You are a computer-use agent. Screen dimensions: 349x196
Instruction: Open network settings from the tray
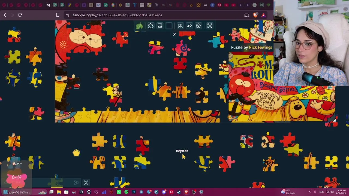[x=328, y=192]
